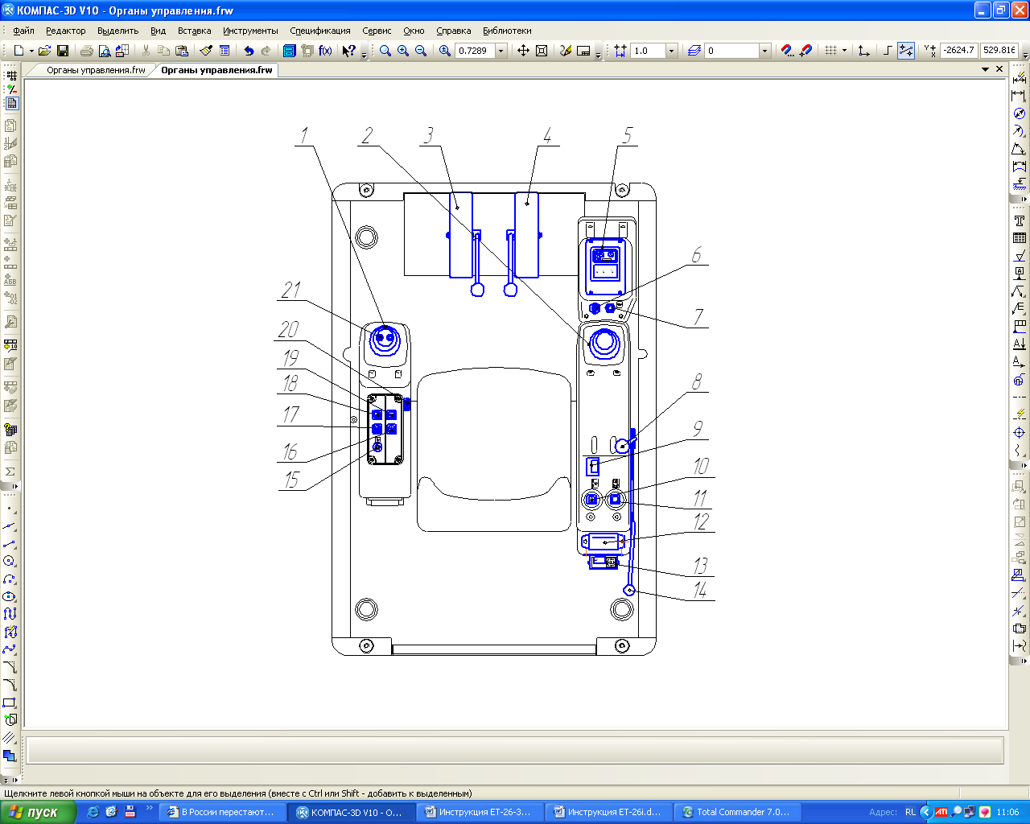This screenshot has width=1030, height=824.
Task: Open Internet Explorer quick launch icon
Action: coord(93,812)
